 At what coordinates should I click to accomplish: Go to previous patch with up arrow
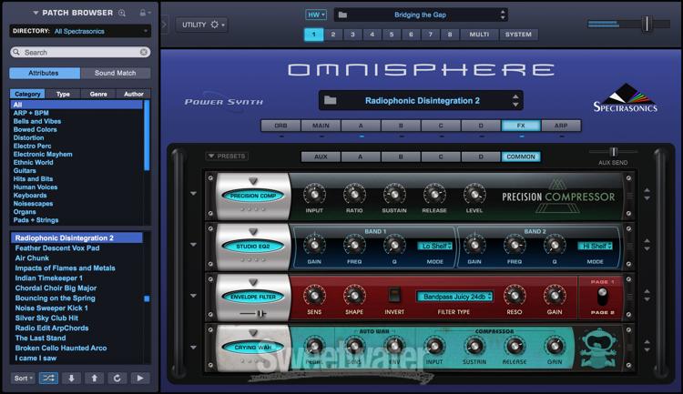pos(94,378)
